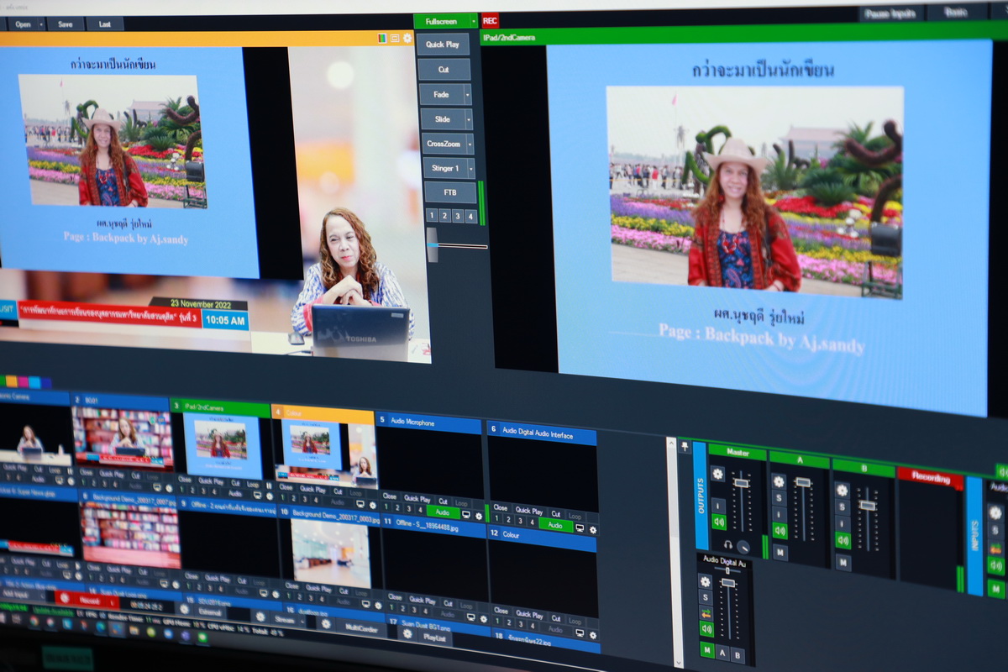Mute bus B speaker toggle
Viewport: 1008px width, 672px height.
tap(843, 540)
